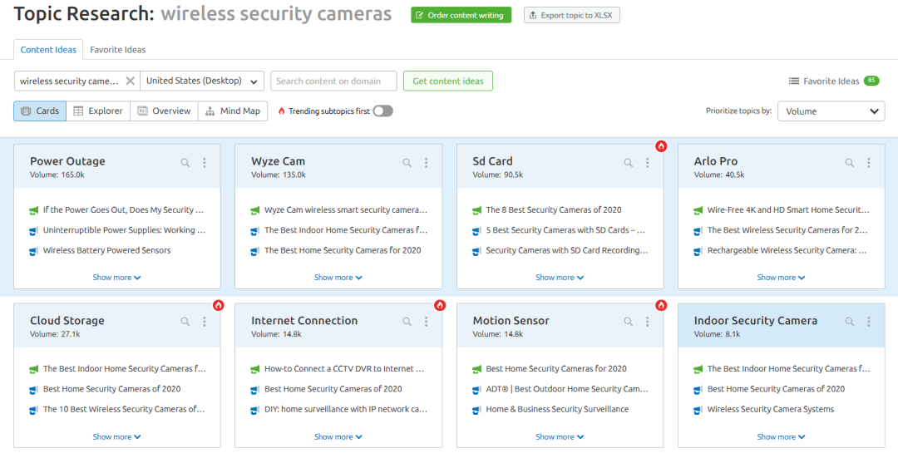
Task: Click search icon on Indoor Security Camera card
Action: pos(849,322)
